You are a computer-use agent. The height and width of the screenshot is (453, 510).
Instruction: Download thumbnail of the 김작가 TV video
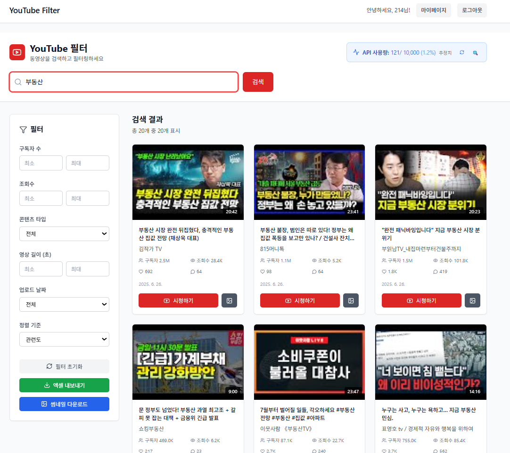click(229, 300)
